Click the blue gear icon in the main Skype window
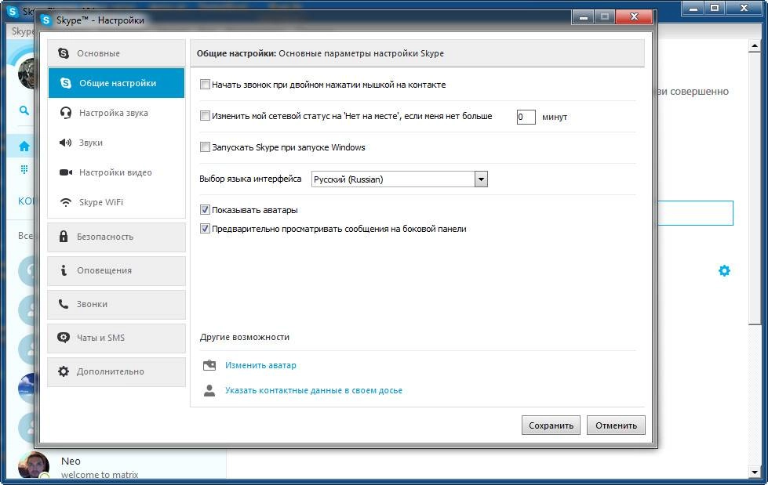The width and height of the screenshot is (768, 485). (724, 270)
